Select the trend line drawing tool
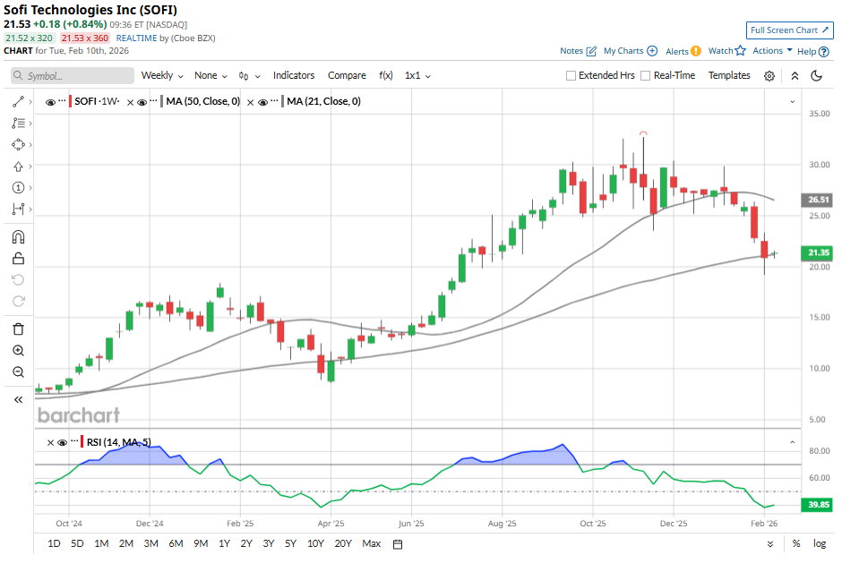The height and width of the screenshot is (572, 842). point(18,102)
